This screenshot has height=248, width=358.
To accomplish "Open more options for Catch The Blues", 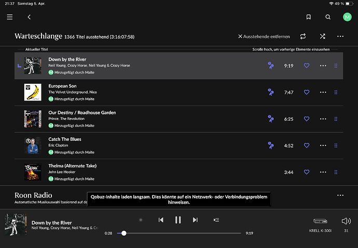I will tap(323, 145).
